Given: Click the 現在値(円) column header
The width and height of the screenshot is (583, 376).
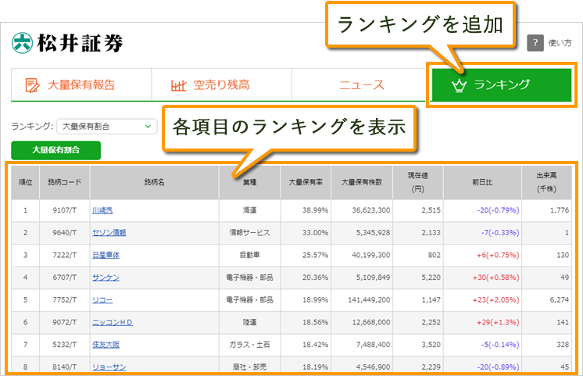Looking at the screenshot, I should [418, 182].
